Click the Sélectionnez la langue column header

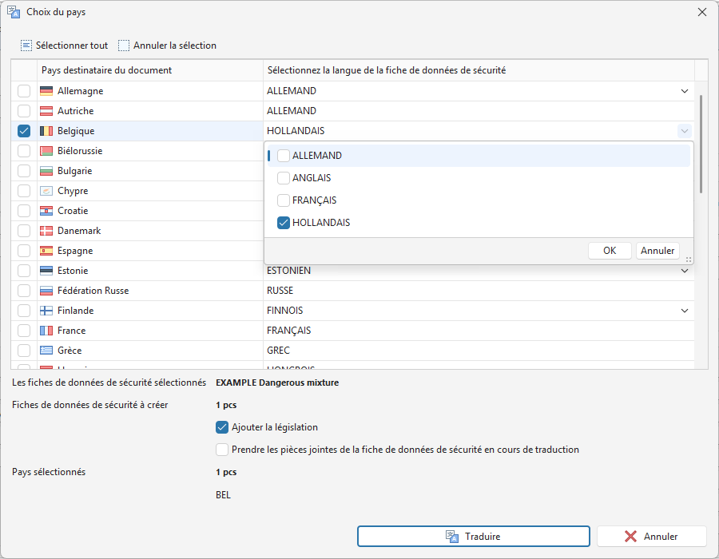(x=479, y=70)
